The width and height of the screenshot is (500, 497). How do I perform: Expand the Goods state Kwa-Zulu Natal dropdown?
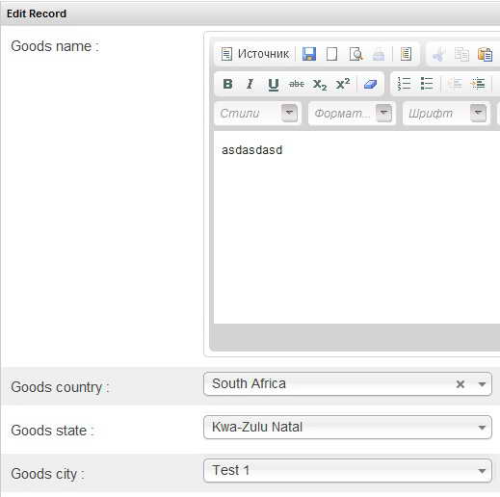[348, 428]
